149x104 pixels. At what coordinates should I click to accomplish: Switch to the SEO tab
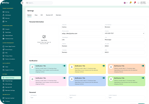(42, 15)
